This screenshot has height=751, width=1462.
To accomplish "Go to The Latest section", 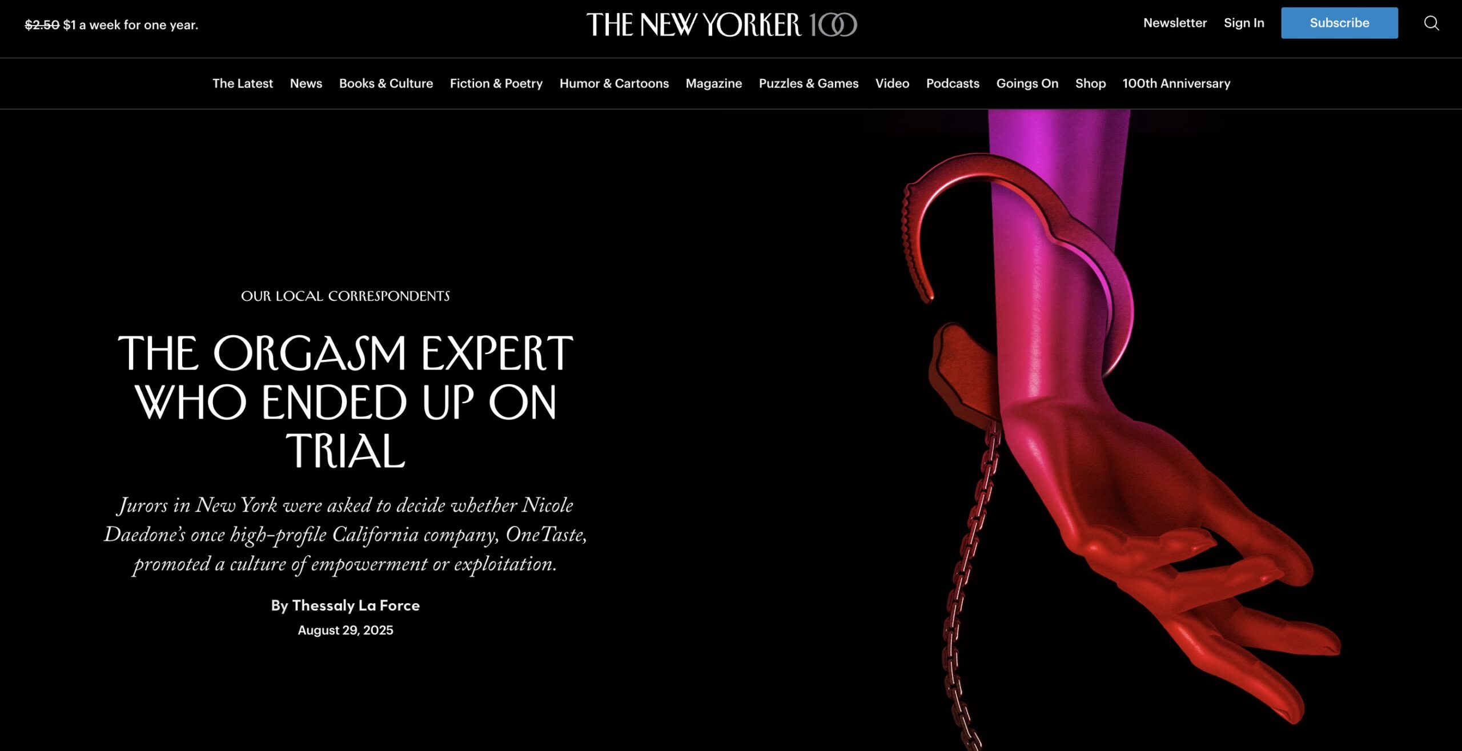I will [243, 83].
